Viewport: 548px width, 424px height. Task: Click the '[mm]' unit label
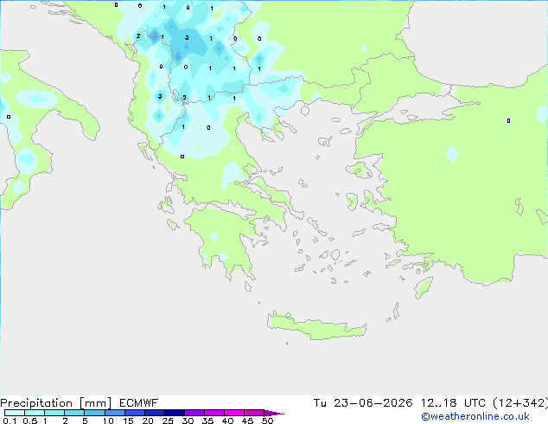coord(95,403)
